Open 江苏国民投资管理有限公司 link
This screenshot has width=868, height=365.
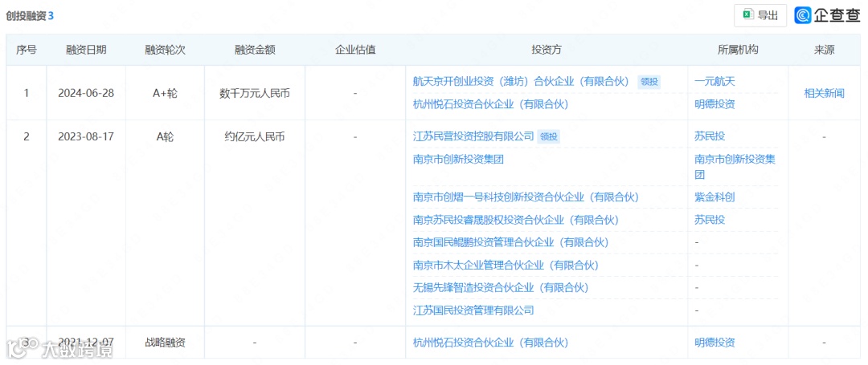click(473, 310)
